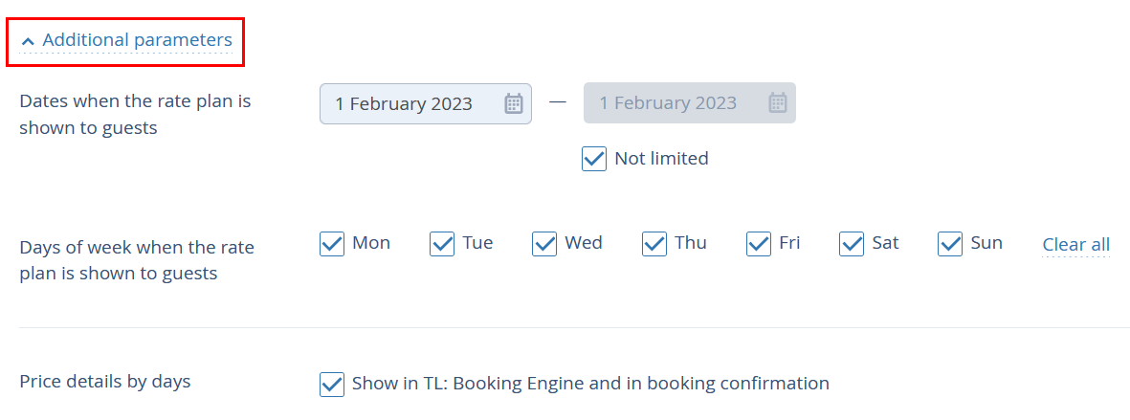Click the 'Price details by days' label
This screenshot has height=420, width=1130.
point(105,382)
